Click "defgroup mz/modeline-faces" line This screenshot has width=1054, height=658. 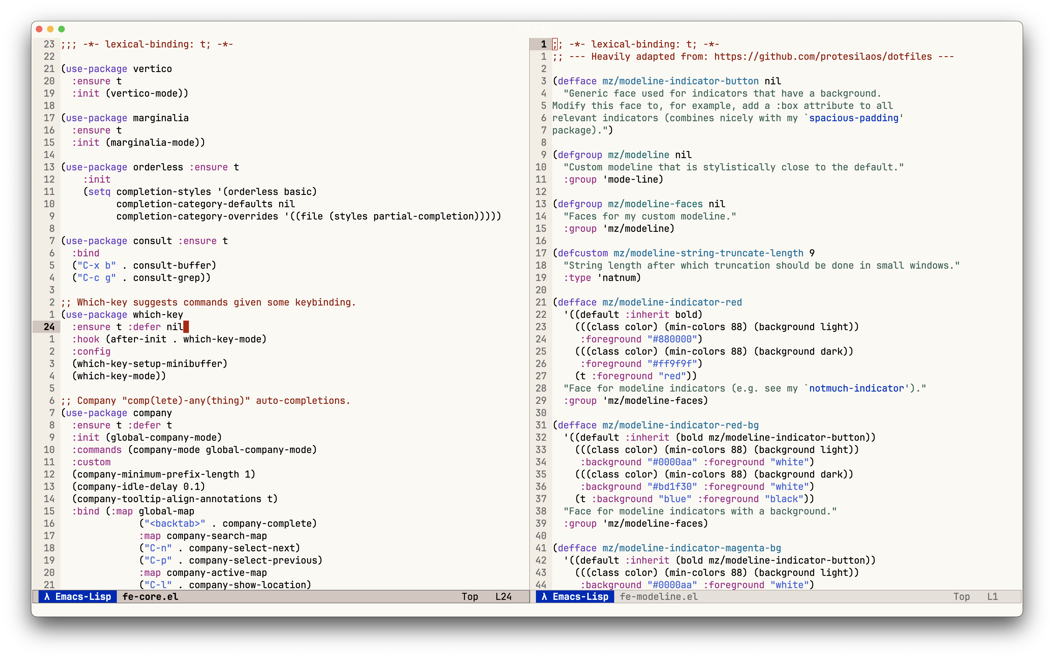639,204
